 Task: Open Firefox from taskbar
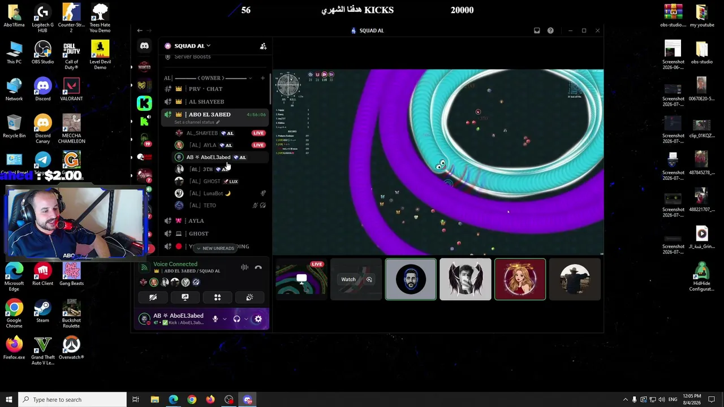pyautogui.click(x=210, y=400)
